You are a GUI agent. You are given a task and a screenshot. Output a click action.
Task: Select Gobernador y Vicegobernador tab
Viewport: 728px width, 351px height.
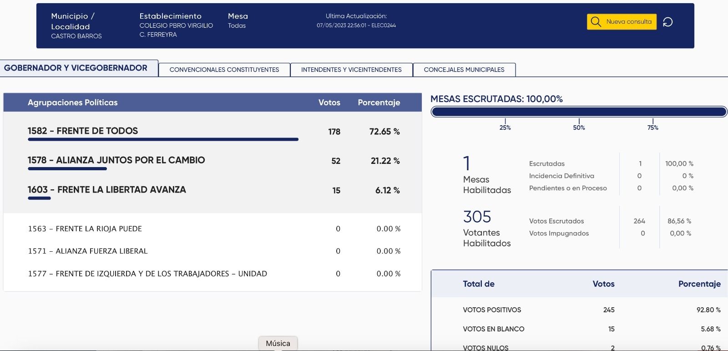tap(76, 68)
